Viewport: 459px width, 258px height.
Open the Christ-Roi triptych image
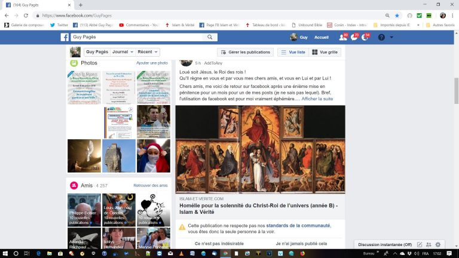click(260, 149)
